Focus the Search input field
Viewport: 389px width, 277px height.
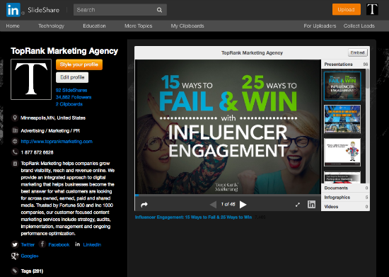tap(120, 10)
